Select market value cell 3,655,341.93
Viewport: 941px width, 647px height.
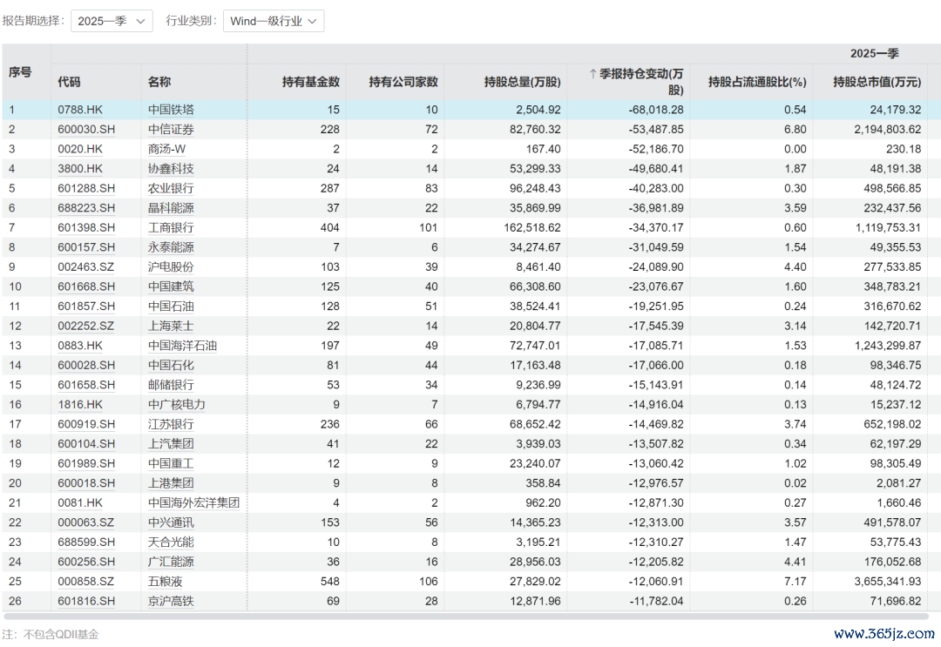tap(888, 582)
